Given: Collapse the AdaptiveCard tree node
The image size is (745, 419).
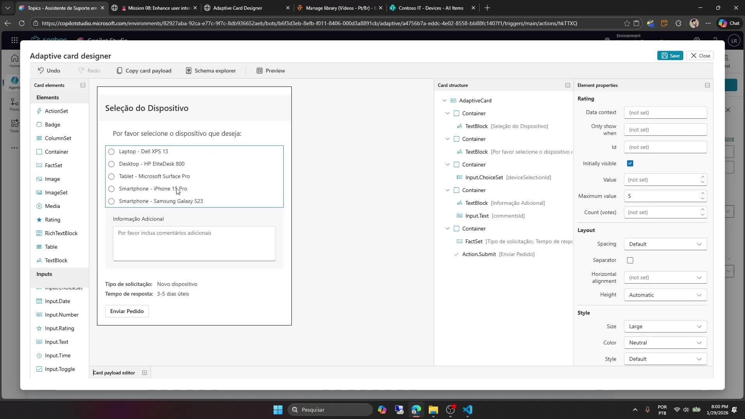Looking at the screenshot, I should click(x=445, y=100).
